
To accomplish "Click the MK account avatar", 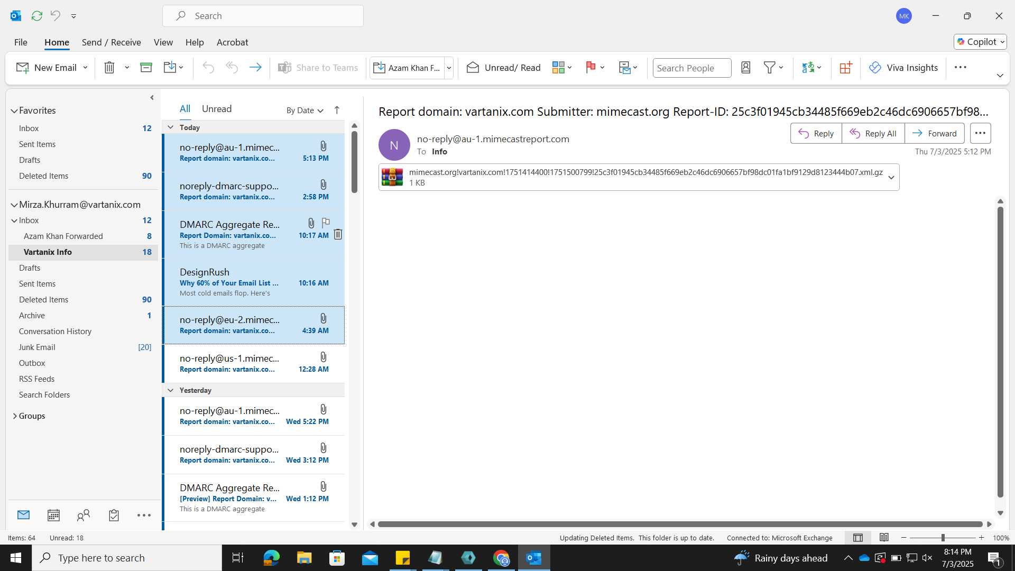I will pos(904,16).
